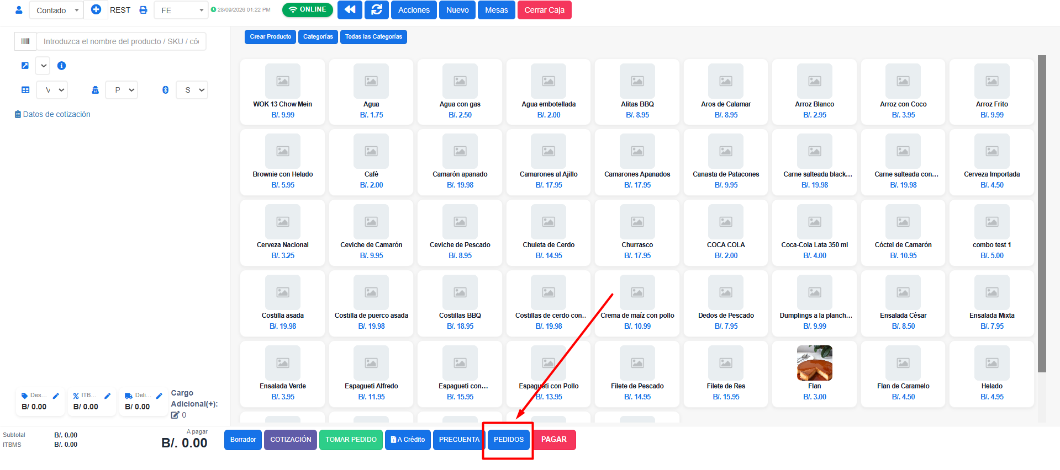Open the S dropdown next to Bluetooth icon

coord(192,90)
